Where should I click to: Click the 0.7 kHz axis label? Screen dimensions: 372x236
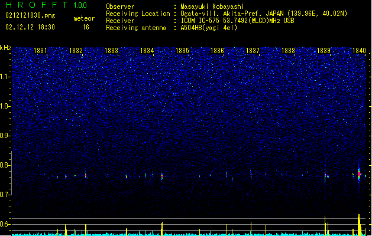5,195
